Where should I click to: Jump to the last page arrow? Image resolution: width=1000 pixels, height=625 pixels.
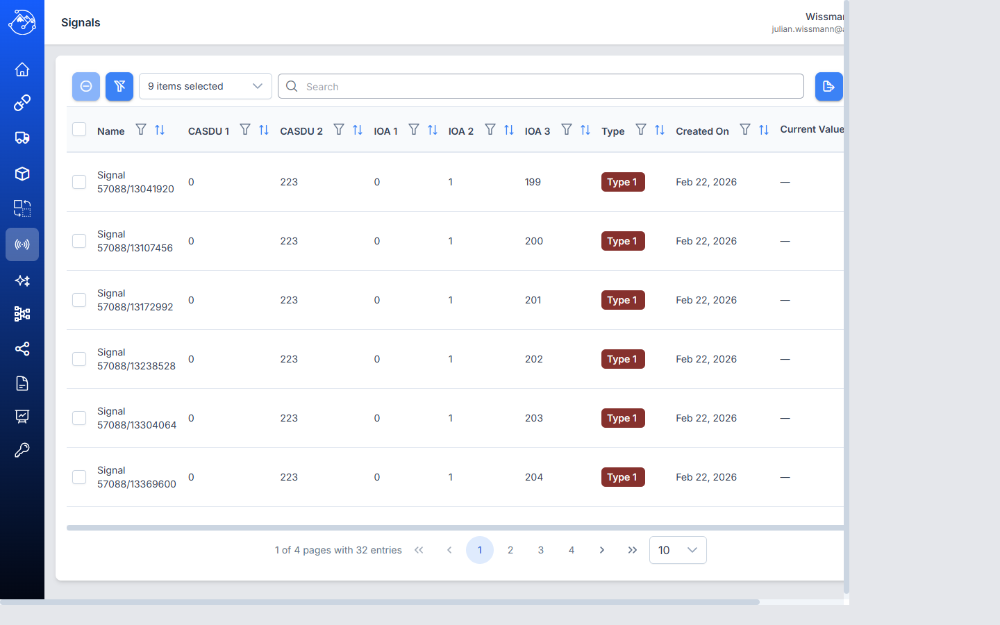[633, 550]
